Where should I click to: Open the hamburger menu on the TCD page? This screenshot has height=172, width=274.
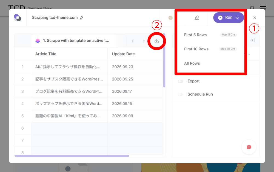(263, 8)
